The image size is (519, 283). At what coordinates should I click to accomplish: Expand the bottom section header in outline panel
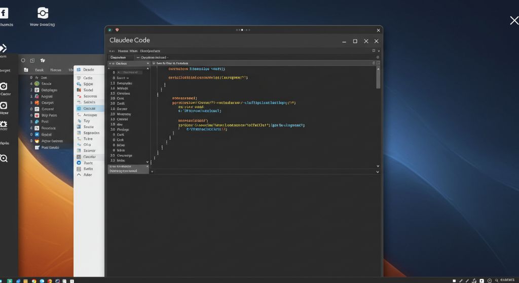128,166
